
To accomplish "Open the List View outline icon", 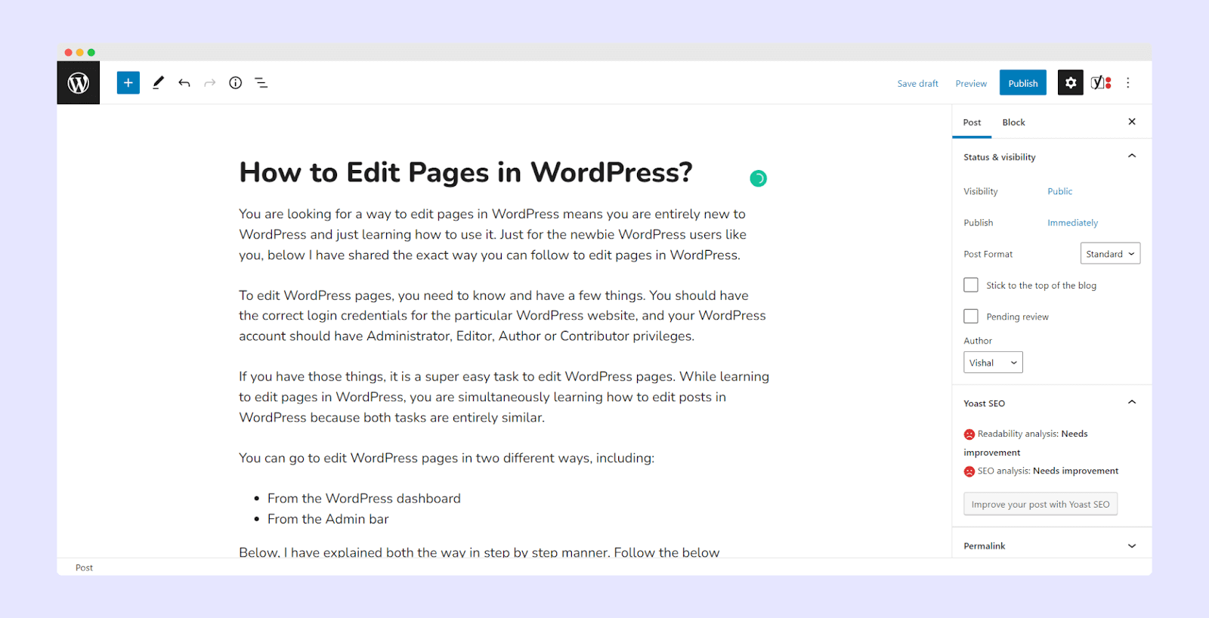I will [261, 83].
